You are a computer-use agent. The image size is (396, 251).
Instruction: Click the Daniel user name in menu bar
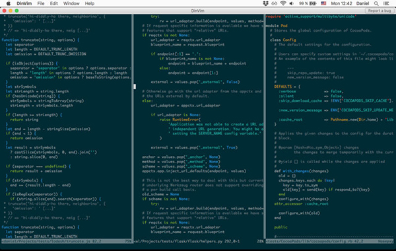click(362, 3)
